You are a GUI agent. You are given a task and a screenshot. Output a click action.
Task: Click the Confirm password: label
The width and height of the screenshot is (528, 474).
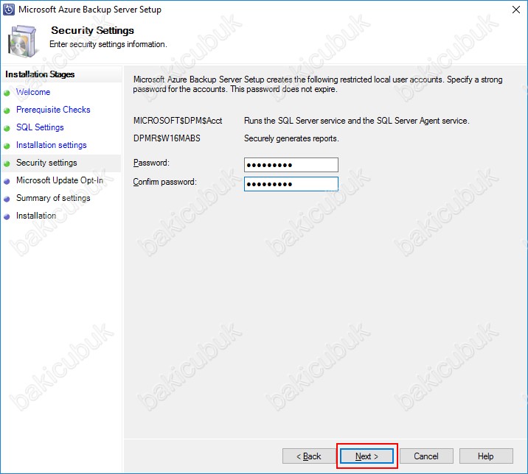tap(164, 182)
